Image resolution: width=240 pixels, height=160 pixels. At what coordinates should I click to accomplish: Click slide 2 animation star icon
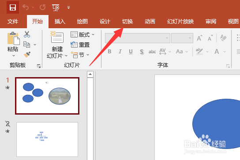pos(7,131)
